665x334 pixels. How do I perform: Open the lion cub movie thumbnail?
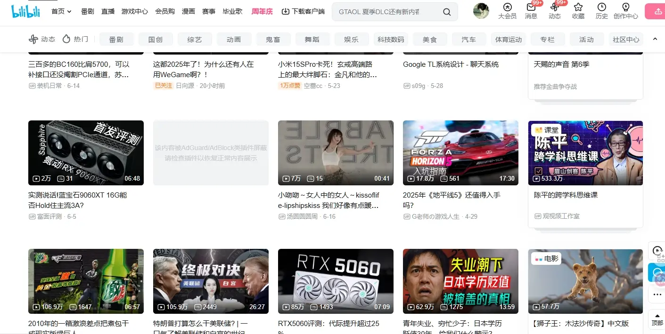tap(585, 281)
